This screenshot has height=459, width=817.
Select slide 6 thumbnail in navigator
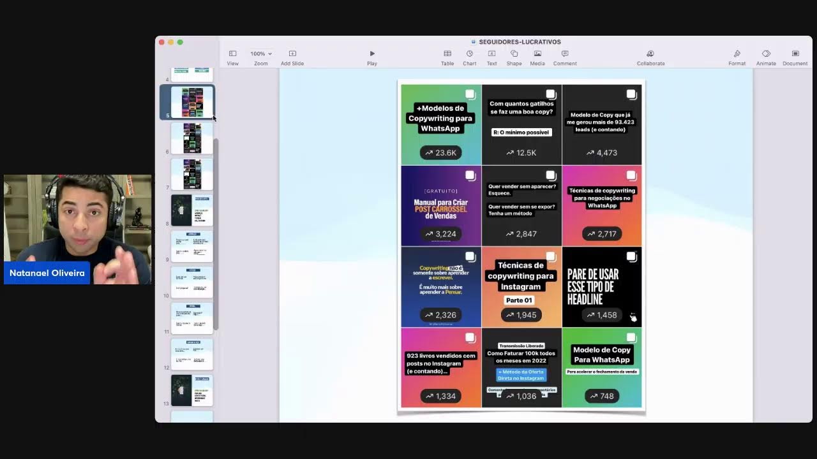coord(191,138)
